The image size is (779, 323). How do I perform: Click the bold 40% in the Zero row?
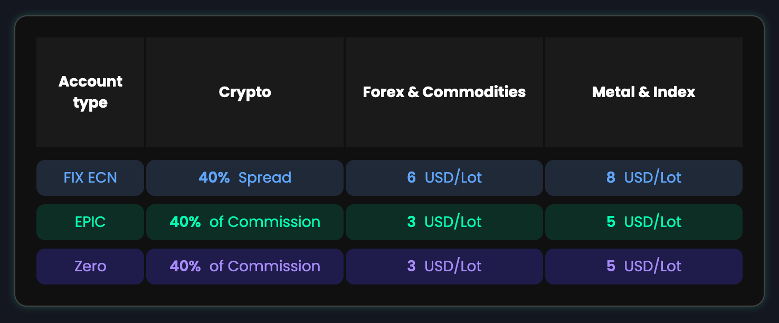pyautogui.click(x=185, y=266)
